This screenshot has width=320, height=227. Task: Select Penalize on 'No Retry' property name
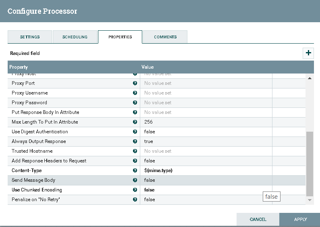(36, 200)
